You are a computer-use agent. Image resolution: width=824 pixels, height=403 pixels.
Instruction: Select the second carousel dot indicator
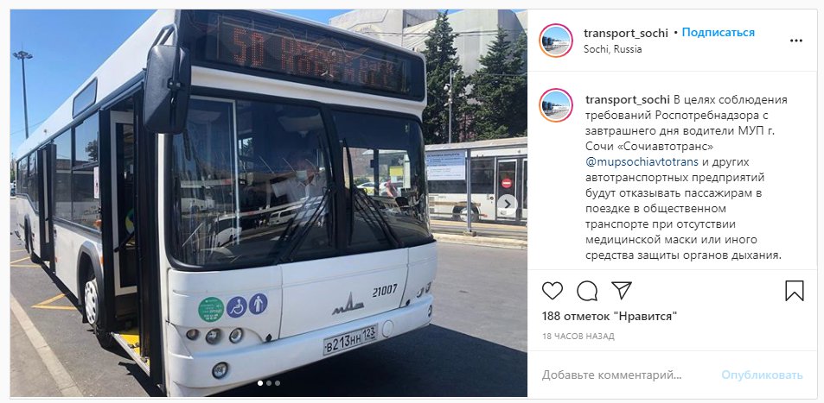(x=269, y=383)
